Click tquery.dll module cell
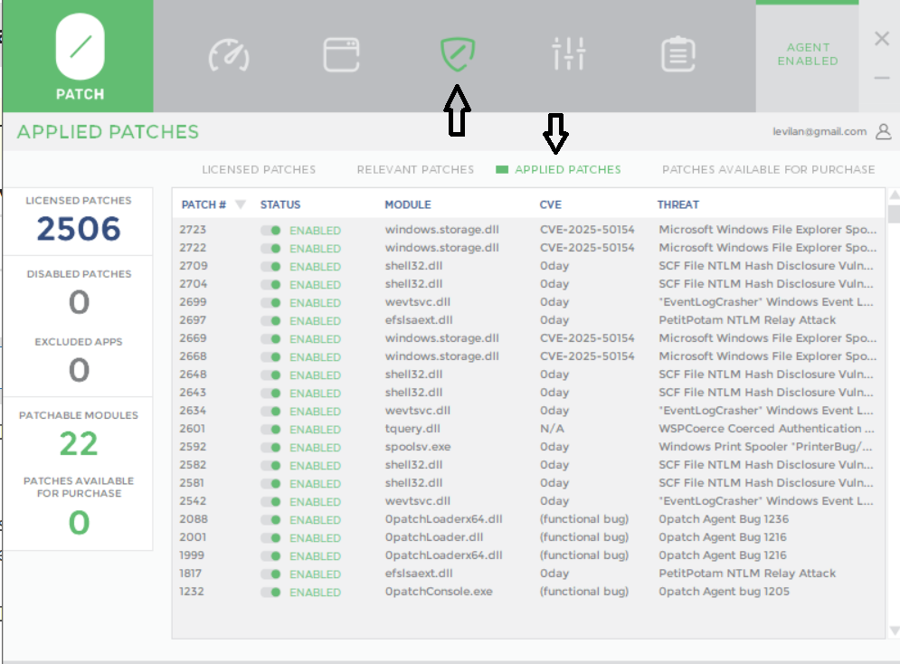The height and width of the screenshot is (664, 900). point(412,429)
